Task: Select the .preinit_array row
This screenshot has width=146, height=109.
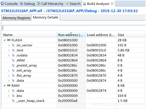Action: point(74,65)
